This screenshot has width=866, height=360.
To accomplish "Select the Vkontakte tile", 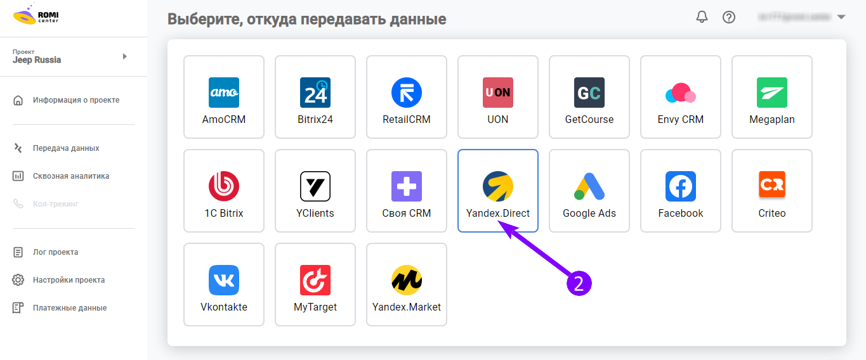I will pos(224,285).
